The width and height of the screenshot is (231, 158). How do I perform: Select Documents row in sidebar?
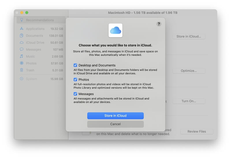pyautogui.click(x=41, y=35)
